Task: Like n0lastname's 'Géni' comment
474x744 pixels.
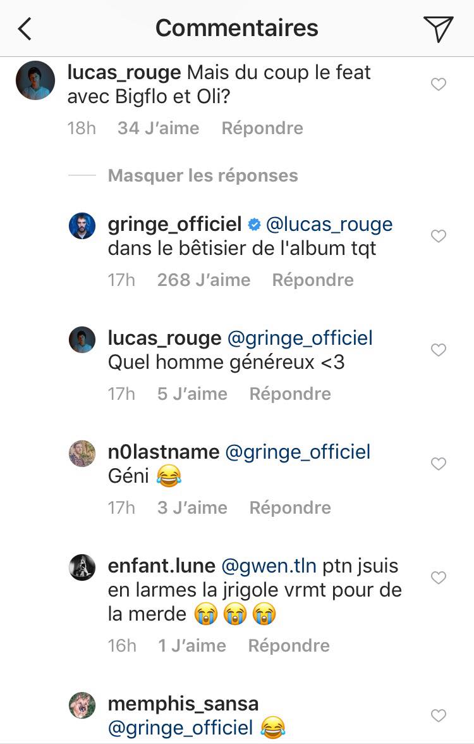Action: click(x=438, y=464)
